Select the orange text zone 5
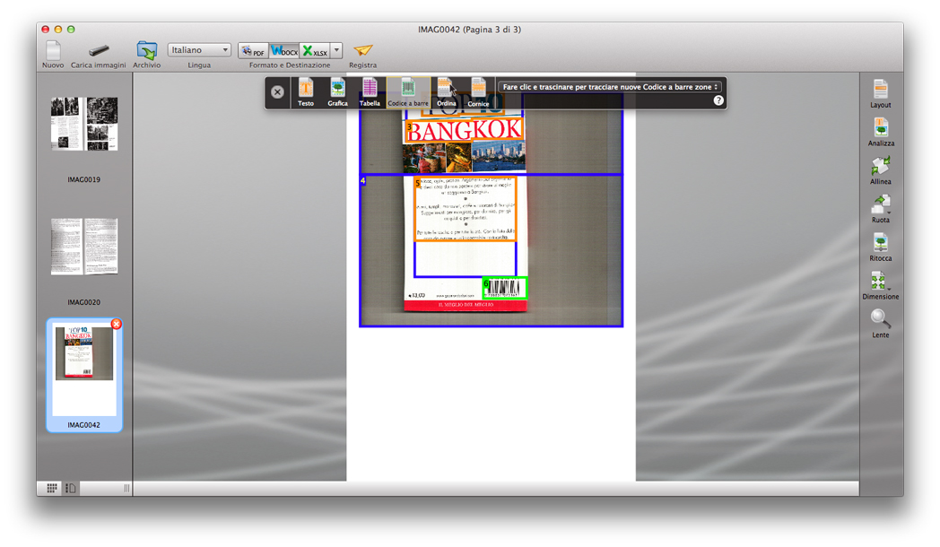Image resolution: width=940 pixels, height=547 pixels. point(466,209)
